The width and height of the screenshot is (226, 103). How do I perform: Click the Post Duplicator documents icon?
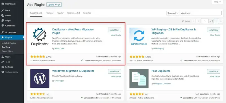[139, 79]
